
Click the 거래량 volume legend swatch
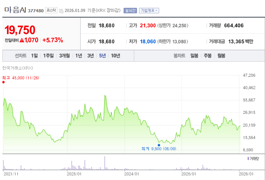tap(248, 159)
